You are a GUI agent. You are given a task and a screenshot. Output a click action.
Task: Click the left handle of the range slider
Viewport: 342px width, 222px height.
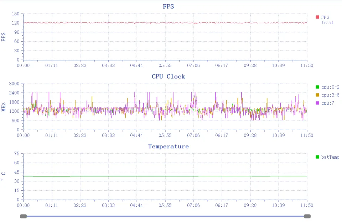(24, 216)
